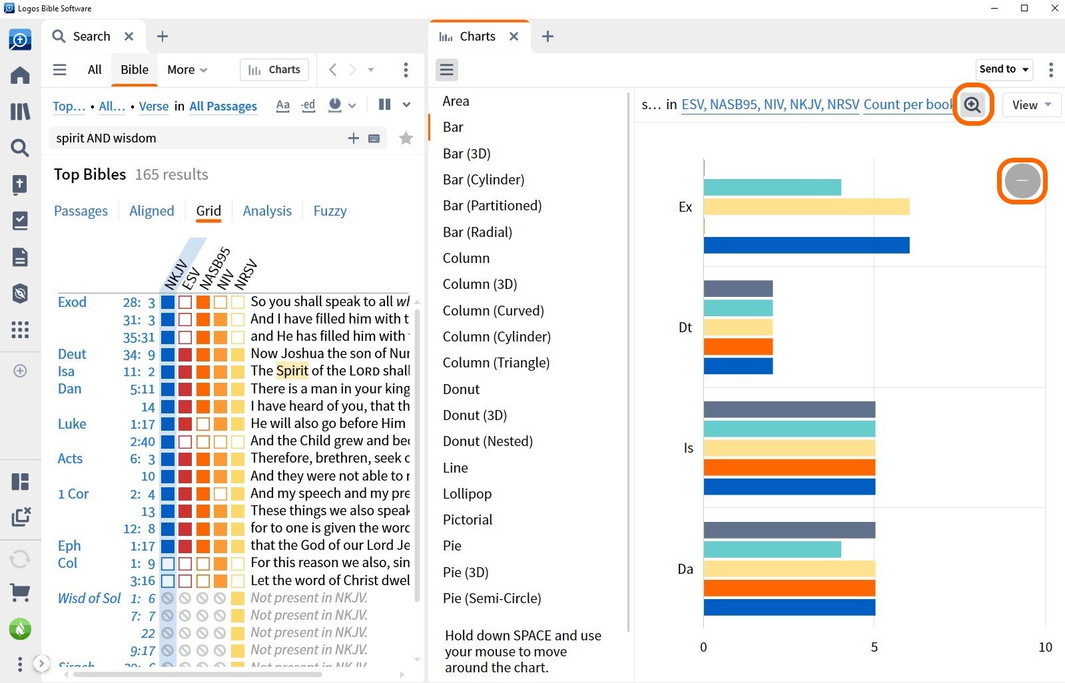Image resolution: width=1065 pixels, height=683 pixels.
Task: Open the Logos app logo icon
Action: [20, 40]
